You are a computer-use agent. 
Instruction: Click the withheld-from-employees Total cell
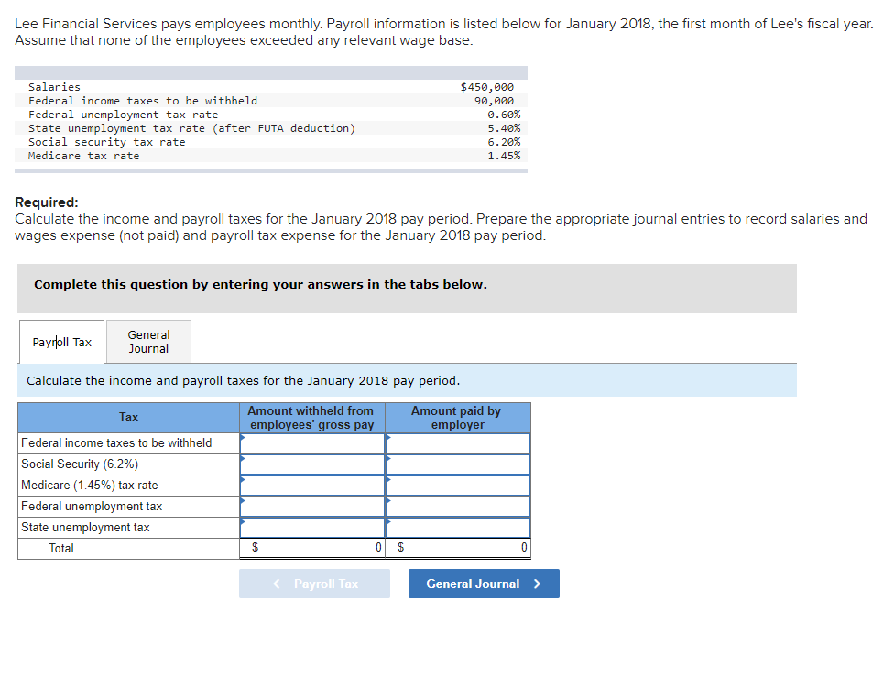click(312, 548)
